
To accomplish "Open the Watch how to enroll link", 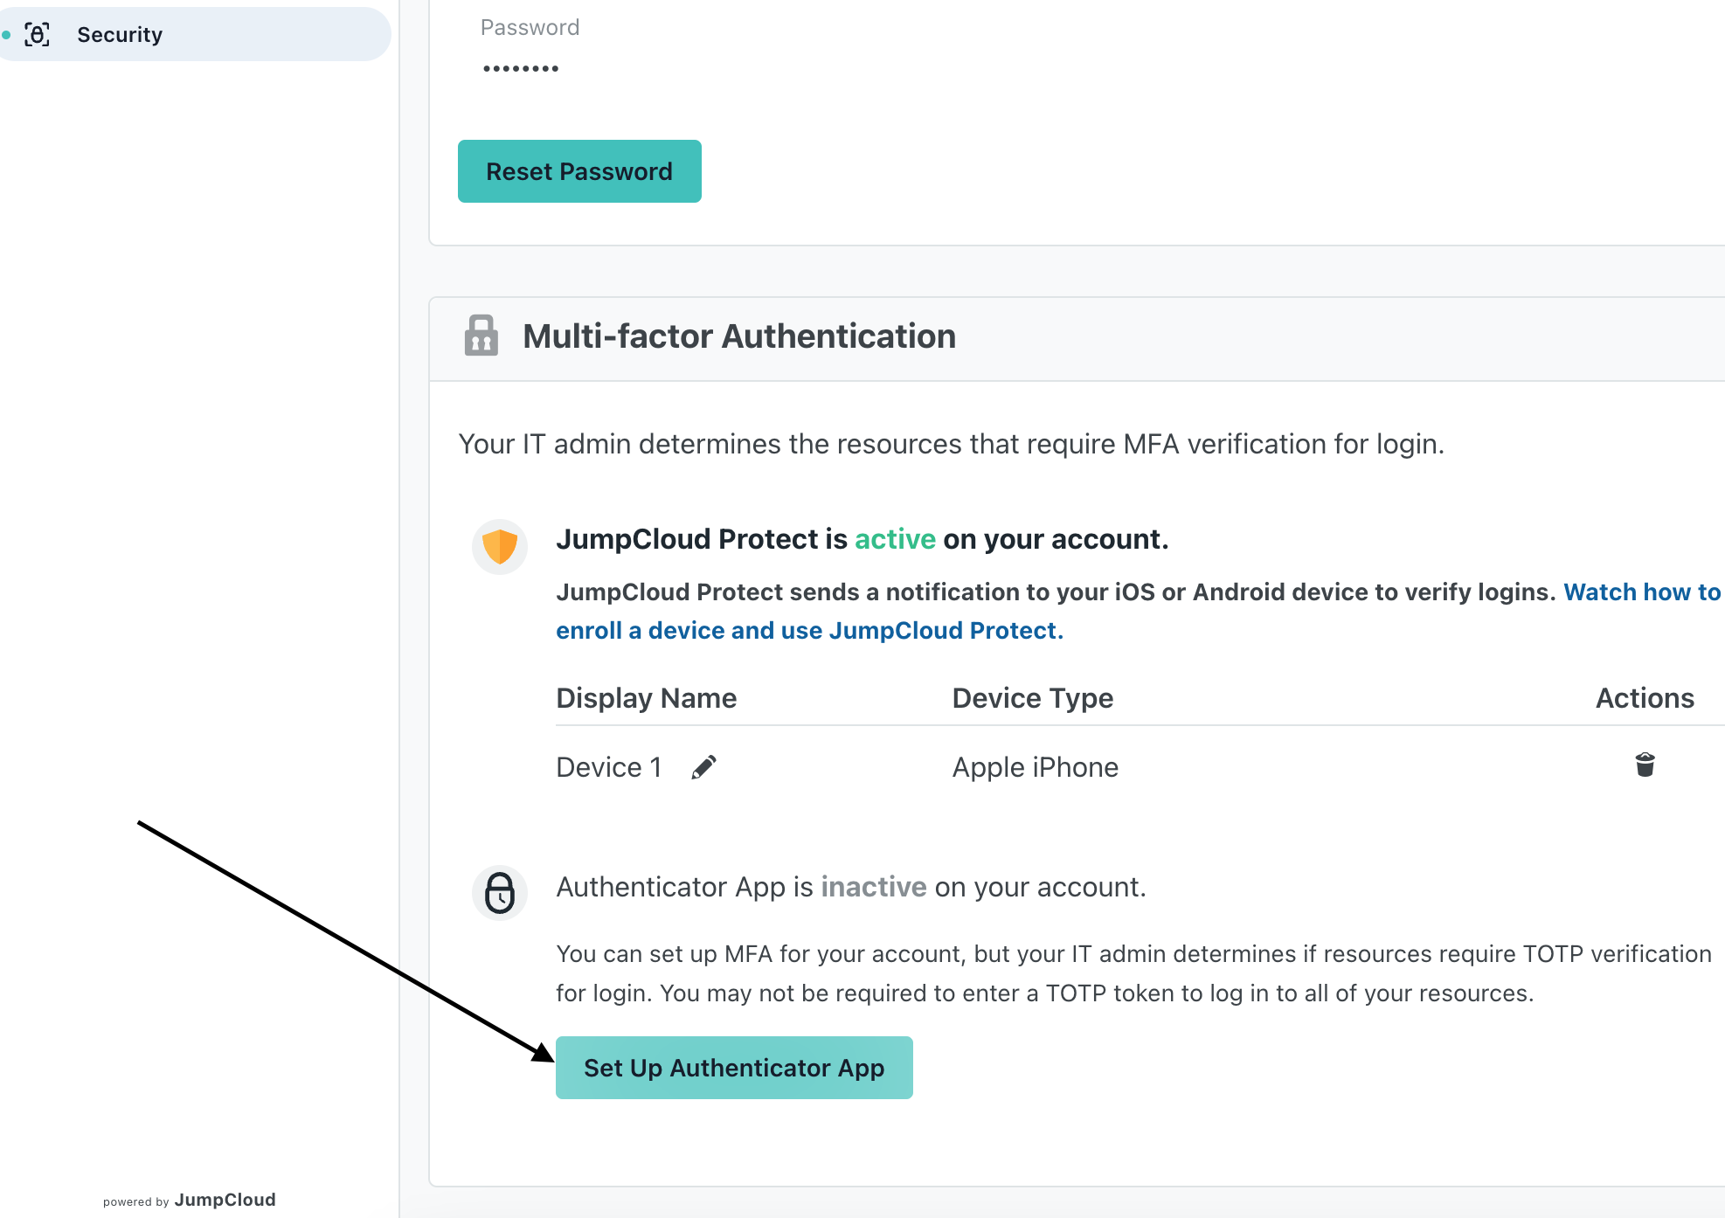I will pos(1642,592).
